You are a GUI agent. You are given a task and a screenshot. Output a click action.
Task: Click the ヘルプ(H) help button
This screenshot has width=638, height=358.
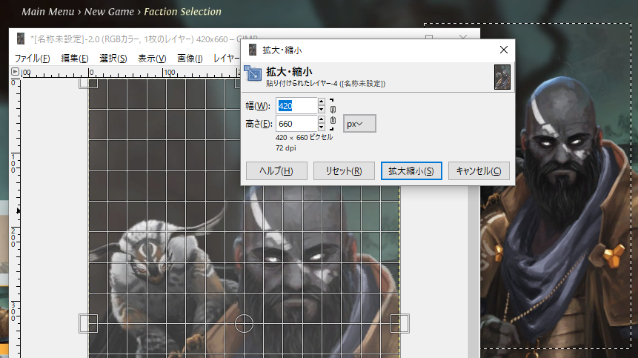pyautogui.click(x=276, y=171)
